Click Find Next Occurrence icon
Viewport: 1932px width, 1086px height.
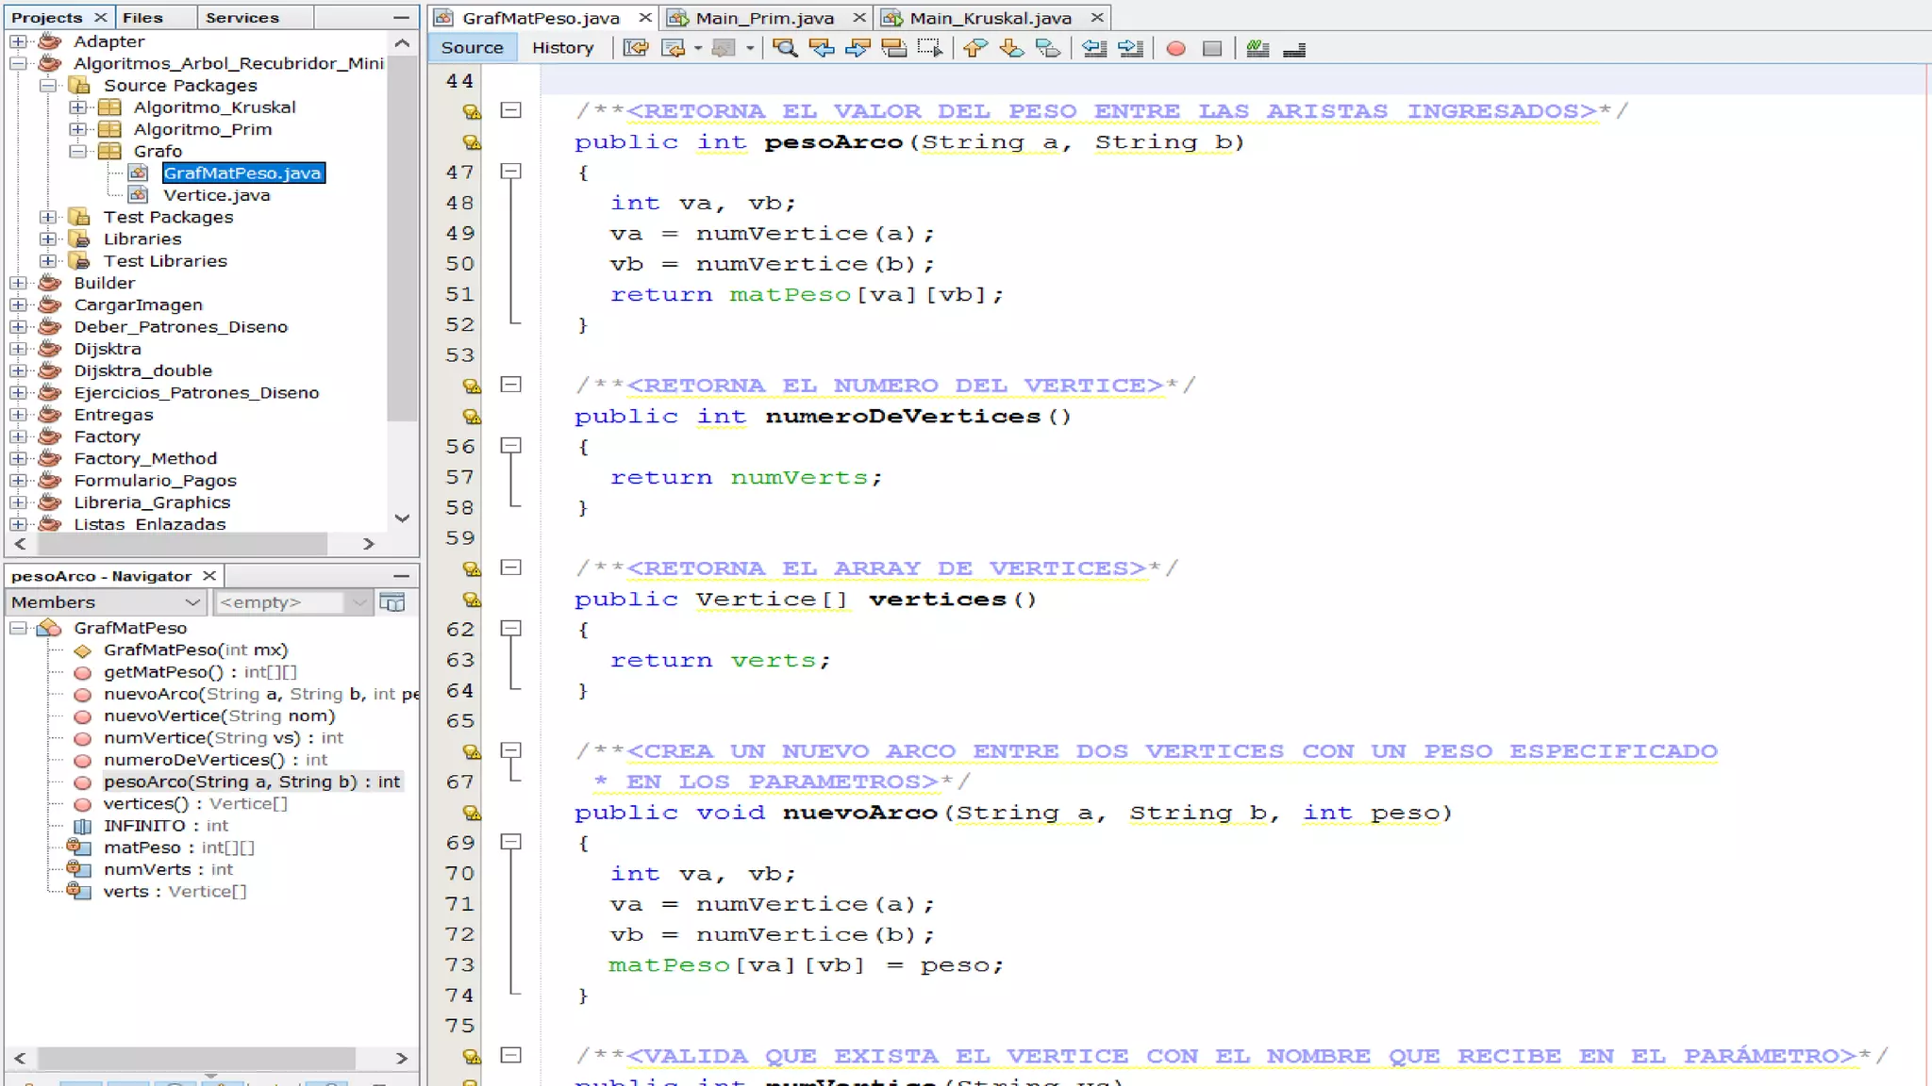click(x=858, y=48)
